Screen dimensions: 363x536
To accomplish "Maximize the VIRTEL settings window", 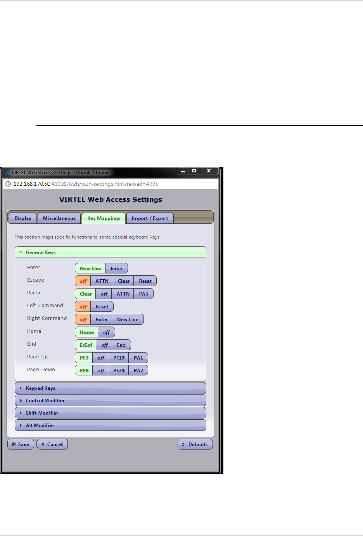I will (194, 171).
